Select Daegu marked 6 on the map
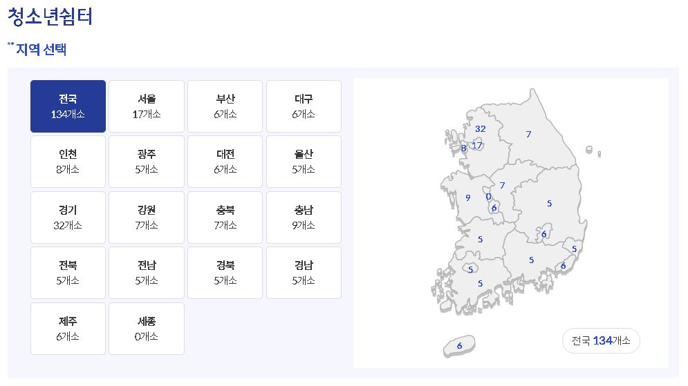 pyautogui.click(x=543, y=234)
